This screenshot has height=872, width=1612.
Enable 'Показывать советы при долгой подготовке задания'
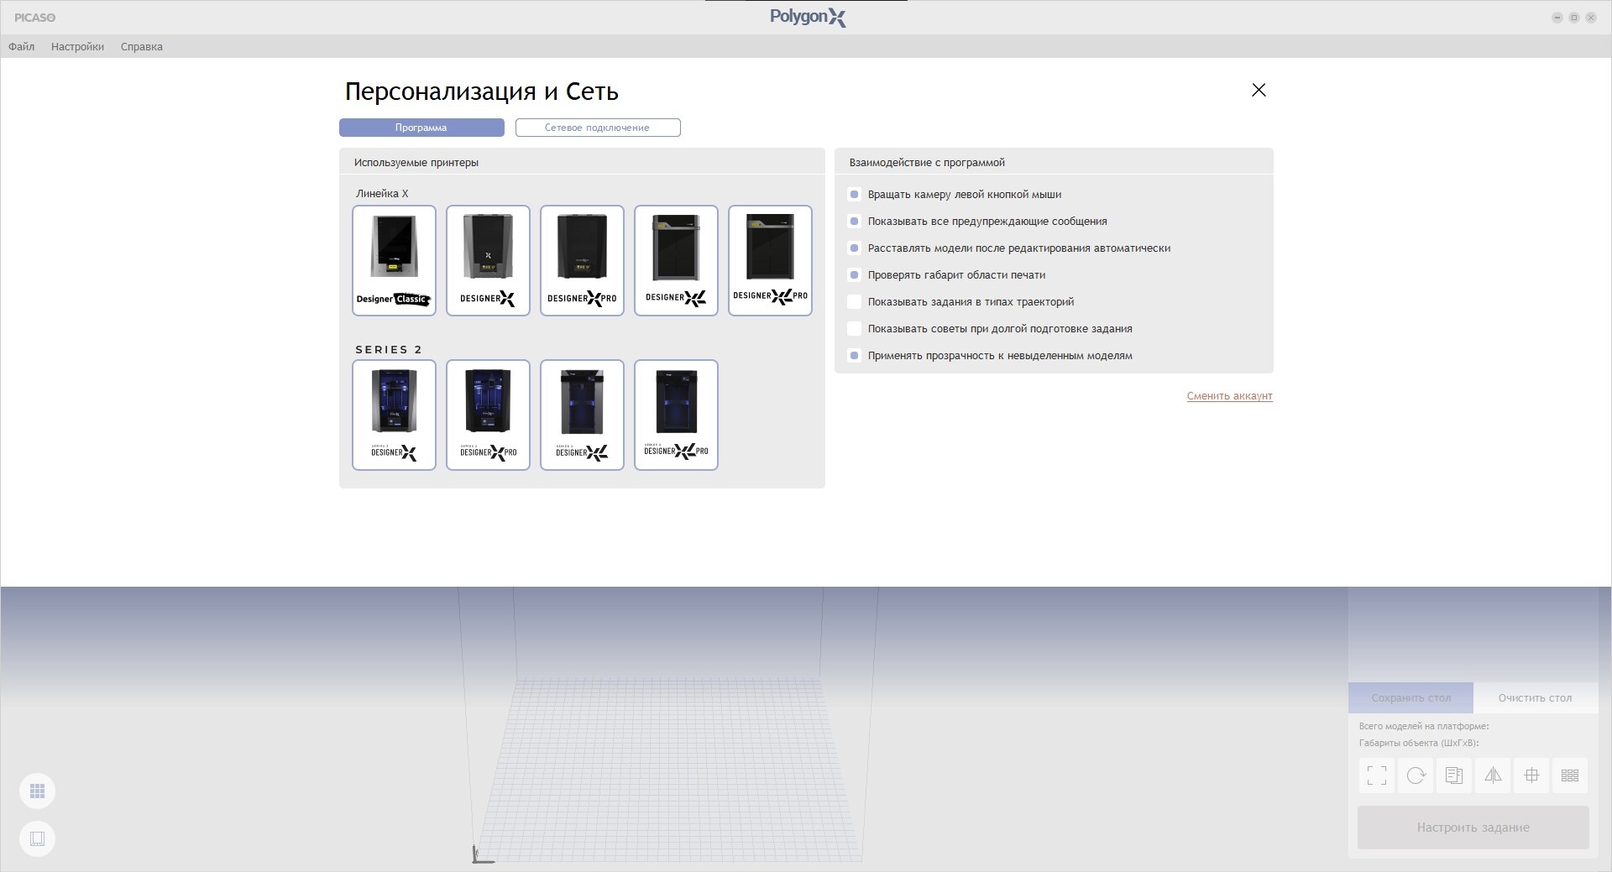click(x=854, y=329)
